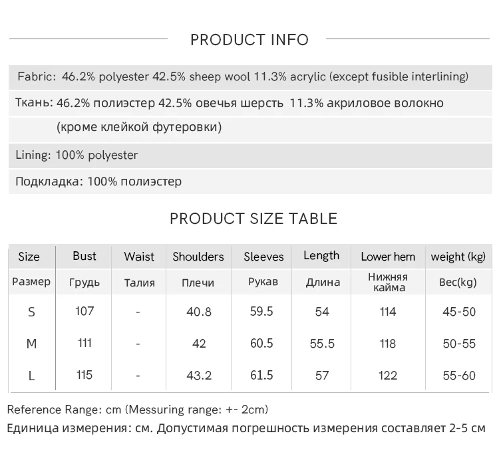Click bust value 107 for size S

(x=84, y=311)
